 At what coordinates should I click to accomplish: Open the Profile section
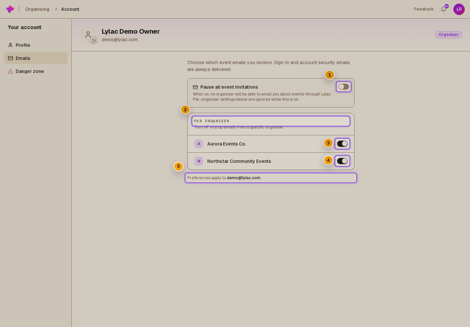tap(36, 45)
